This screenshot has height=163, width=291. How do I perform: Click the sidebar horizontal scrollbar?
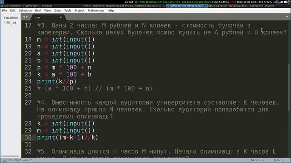coord(10,156)
